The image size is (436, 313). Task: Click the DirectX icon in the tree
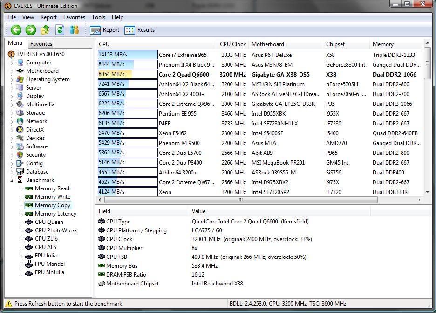[20, 130]
